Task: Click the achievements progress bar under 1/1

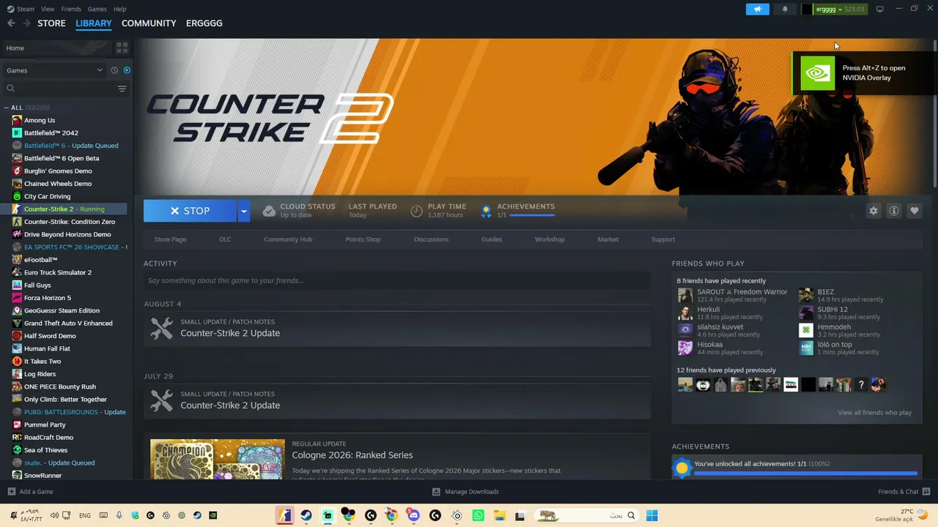Action: tap(531, 215)
